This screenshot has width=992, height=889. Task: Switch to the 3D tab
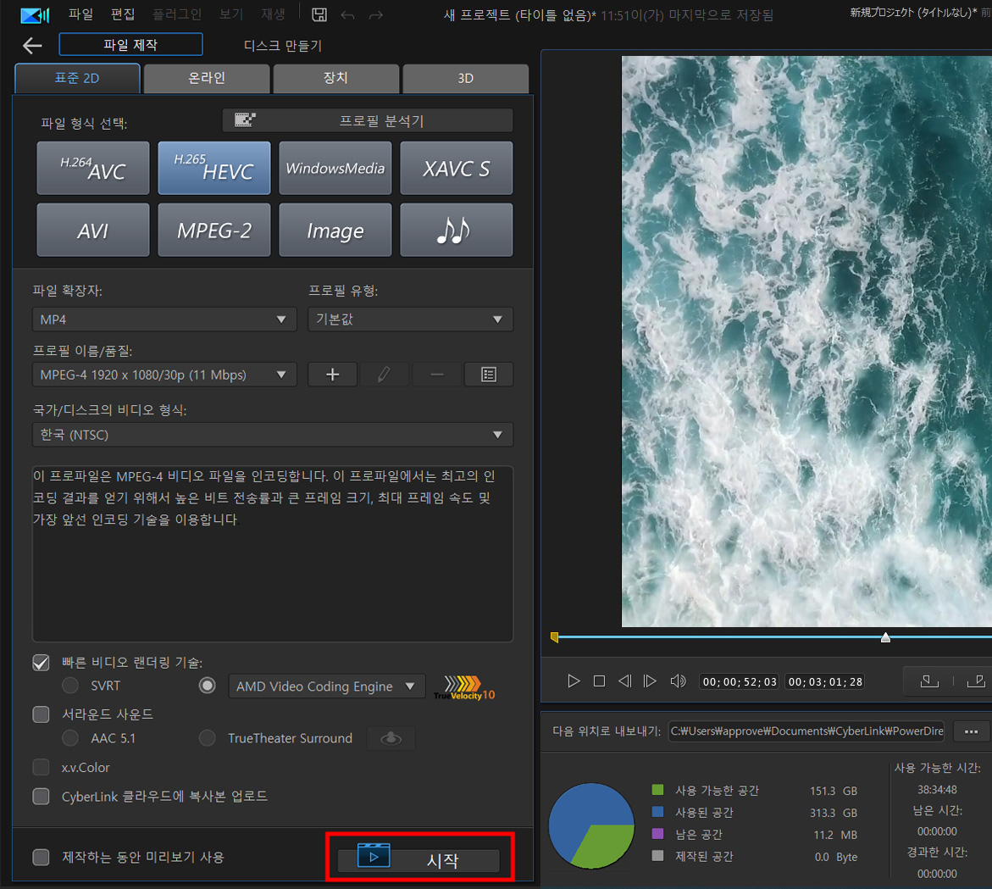coord(466,78)
